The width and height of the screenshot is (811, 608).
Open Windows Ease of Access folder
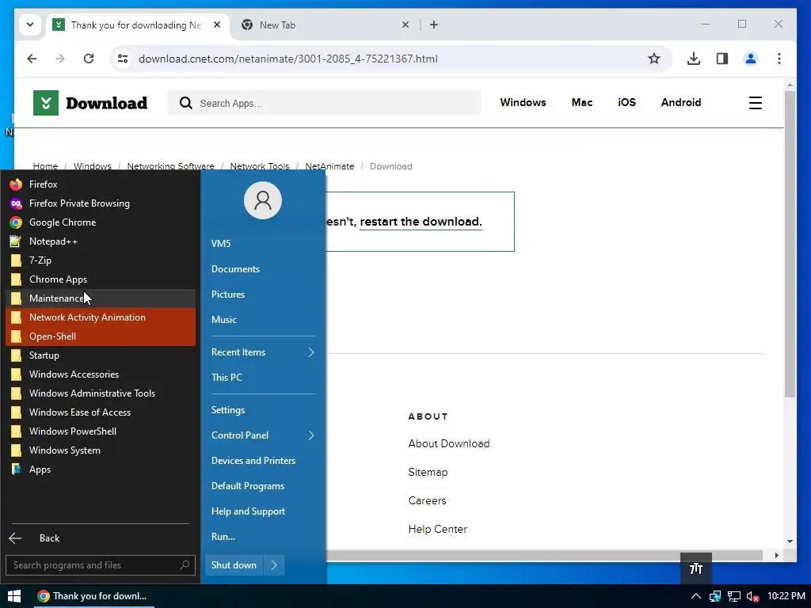pos(101,412)
